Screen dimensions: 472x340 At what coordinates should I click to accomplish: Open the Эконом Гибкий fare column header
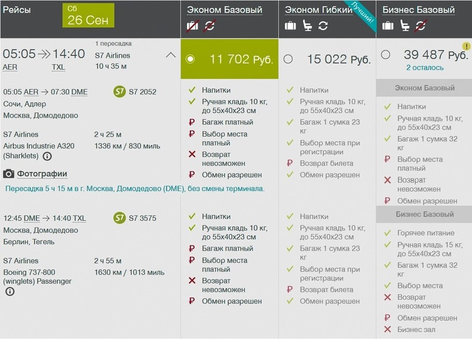pos(318,10)
